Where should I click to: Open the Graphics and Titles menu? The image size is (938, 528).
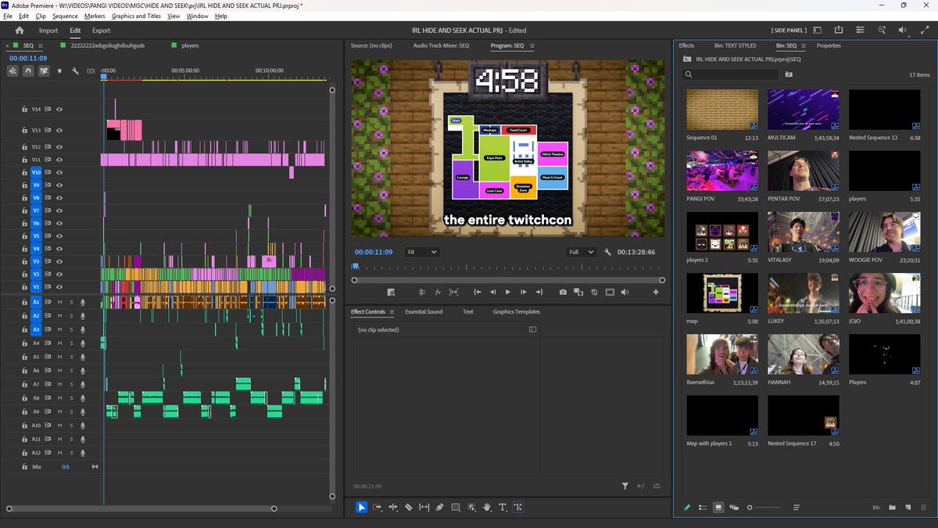click(x=138, y=16)
